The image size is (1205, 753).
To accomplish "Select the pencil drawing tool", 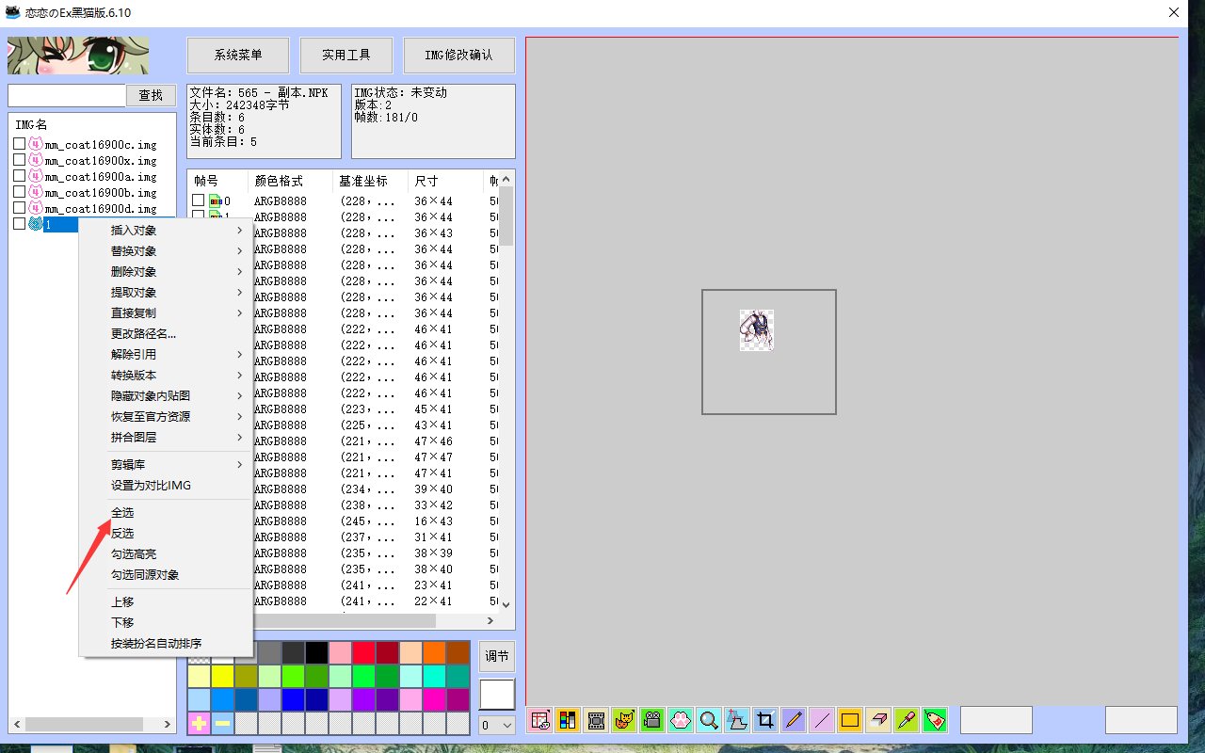I will [794, 720].
